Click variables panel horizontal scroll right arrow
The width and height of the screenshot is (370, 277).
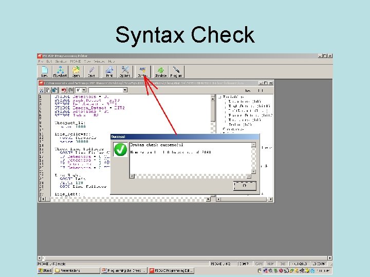click(x=271, y=199)
